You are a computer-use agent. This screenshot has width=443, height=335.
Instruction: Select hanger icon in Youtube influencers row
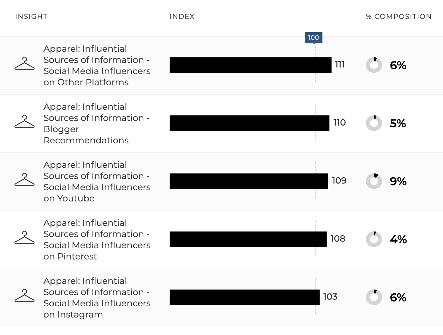click(x=25, y=180)
